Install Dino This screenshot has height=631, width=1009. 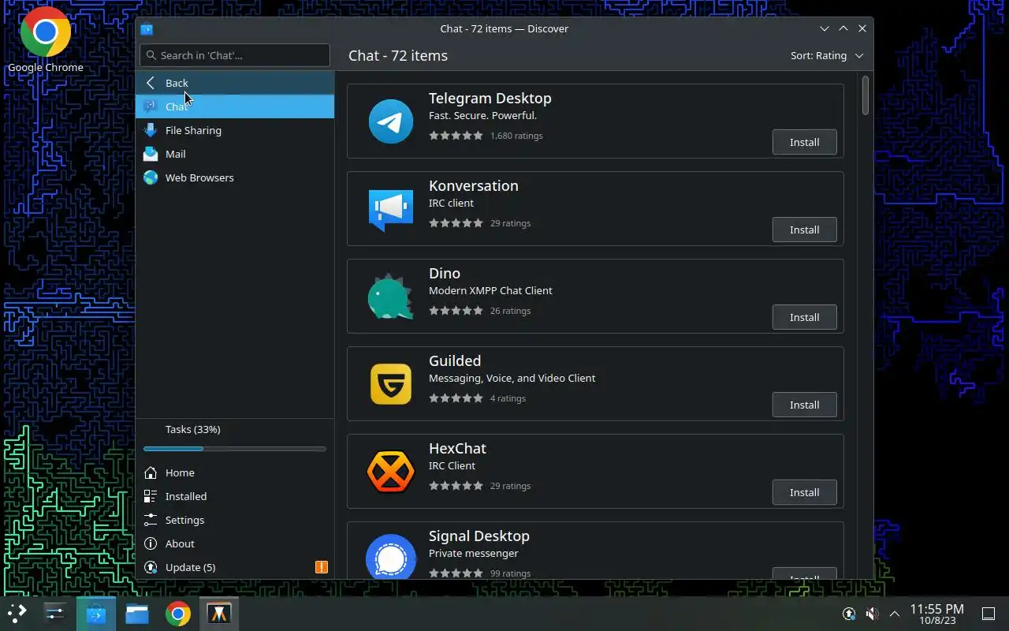tap(804, 317)
